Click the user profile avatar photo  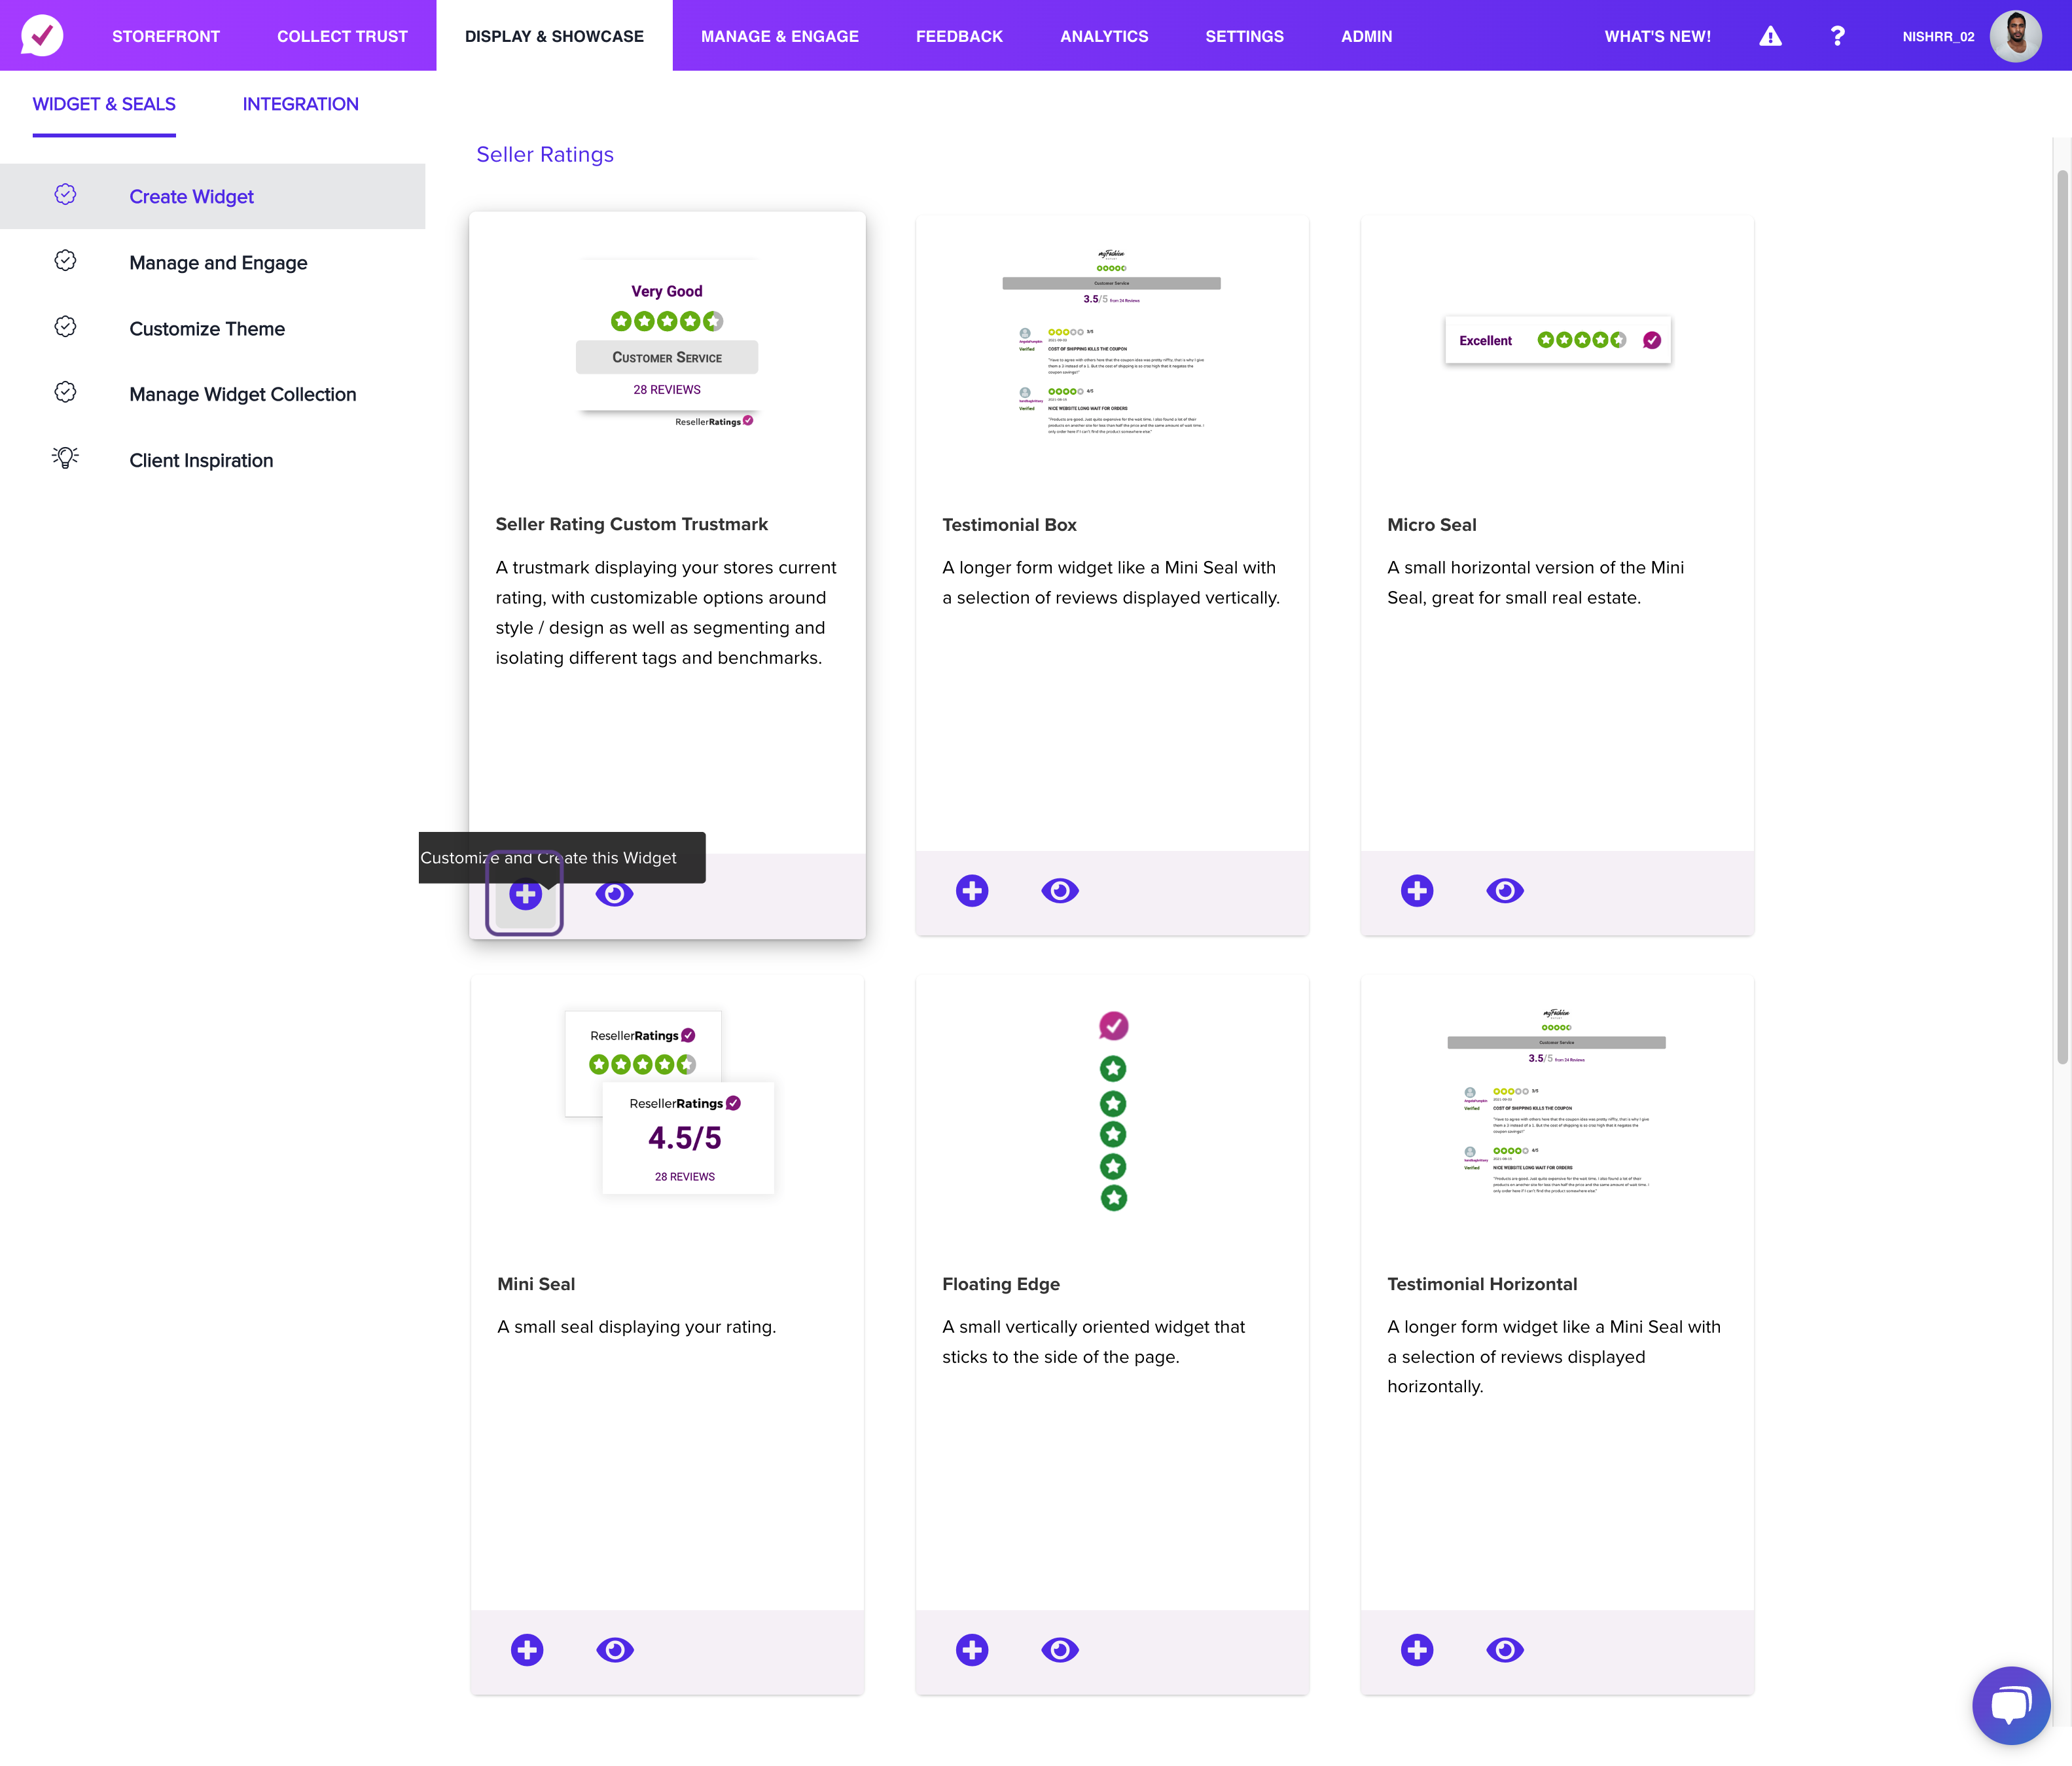[2015, 36]
